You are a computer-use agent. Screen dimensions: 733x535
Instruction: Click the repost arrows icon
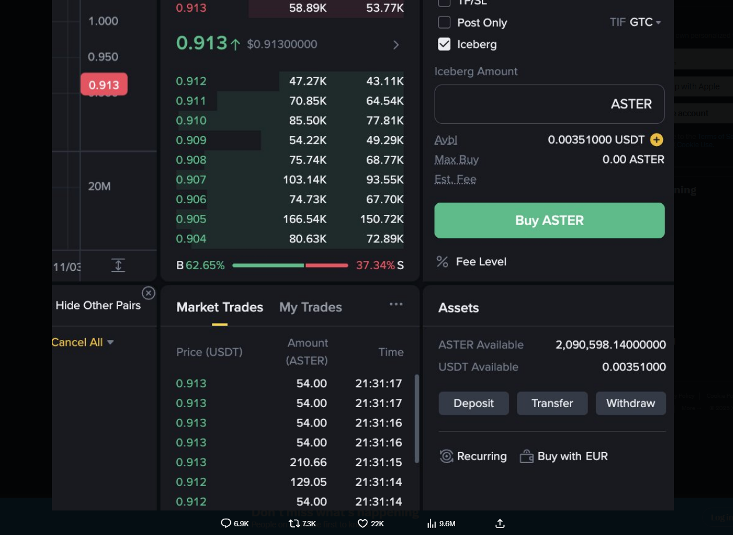tap(294, 523)
